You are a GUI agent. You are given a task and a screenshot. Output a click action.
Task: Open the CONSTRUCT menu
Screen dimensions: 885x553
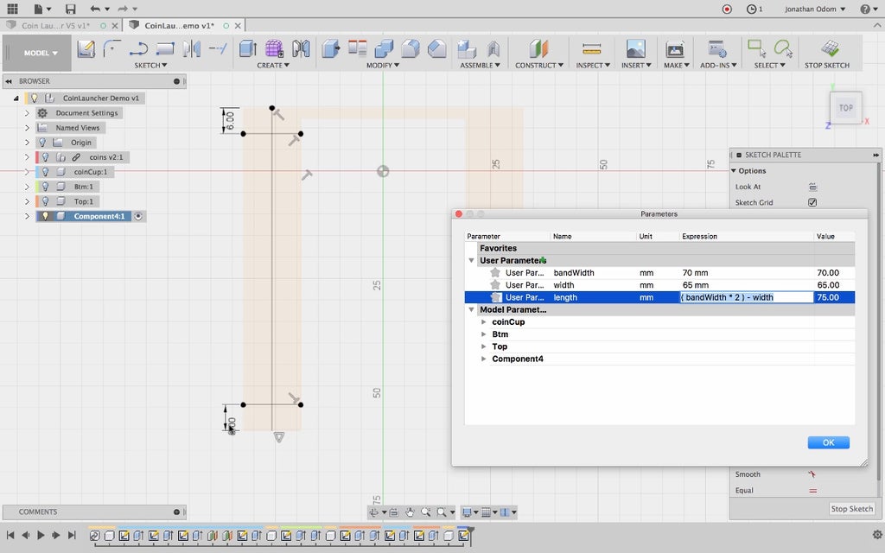point(538,65)
